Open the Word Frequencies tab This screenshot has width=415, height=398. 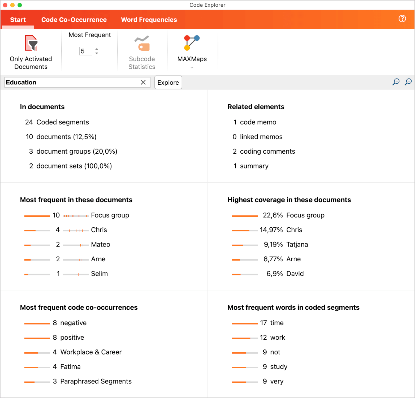149,19
